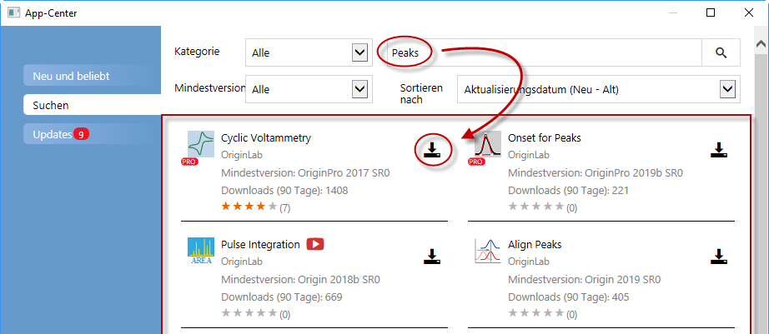Play the Pulse Integration video
The height and width of the screenshot is (334, 769).
click(315, 244)
